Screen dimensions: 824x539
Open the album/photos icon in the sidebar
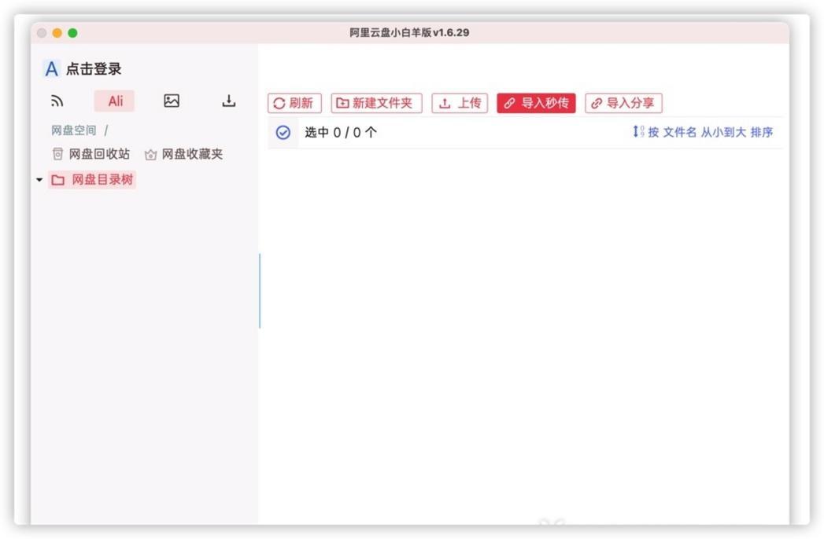click(171, 101)
